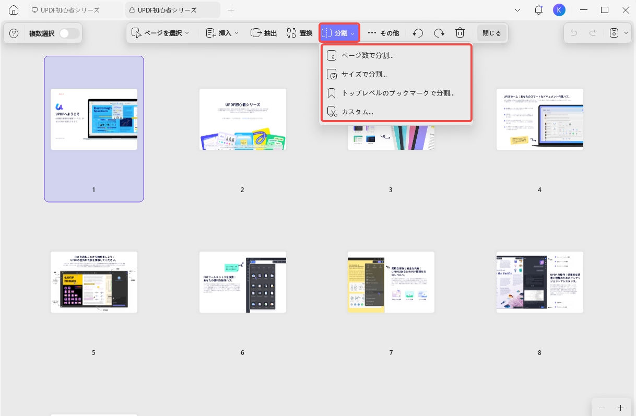Select page 5 thumbnail
Viewport: 636px width, 416px height.
point(94,282)
